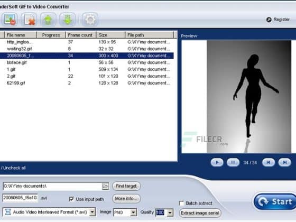Click the 509 x 134 size cell
This screenshot has width=296, height=222.
pos(108,69)
